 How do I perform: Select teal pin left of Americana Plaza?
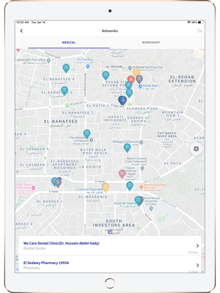[x=129, y=186]
